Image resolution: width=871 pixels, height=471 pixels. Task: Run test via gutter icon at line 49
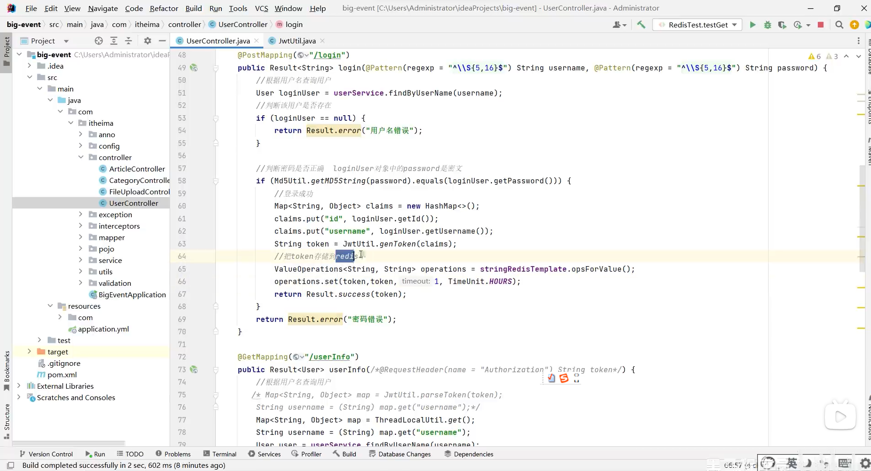195,68
